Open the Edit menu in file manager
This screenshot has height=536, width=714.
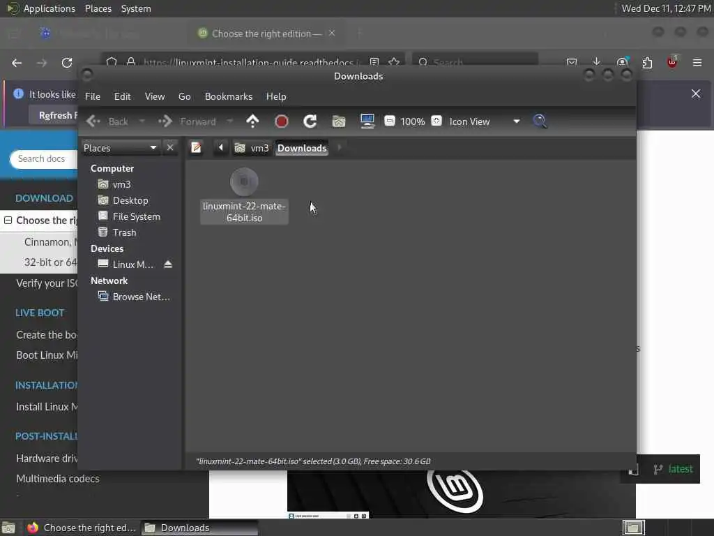tap(122, 96)
